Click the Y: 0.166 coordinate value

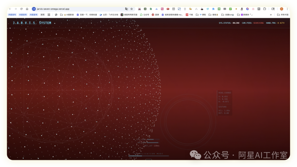223,99
